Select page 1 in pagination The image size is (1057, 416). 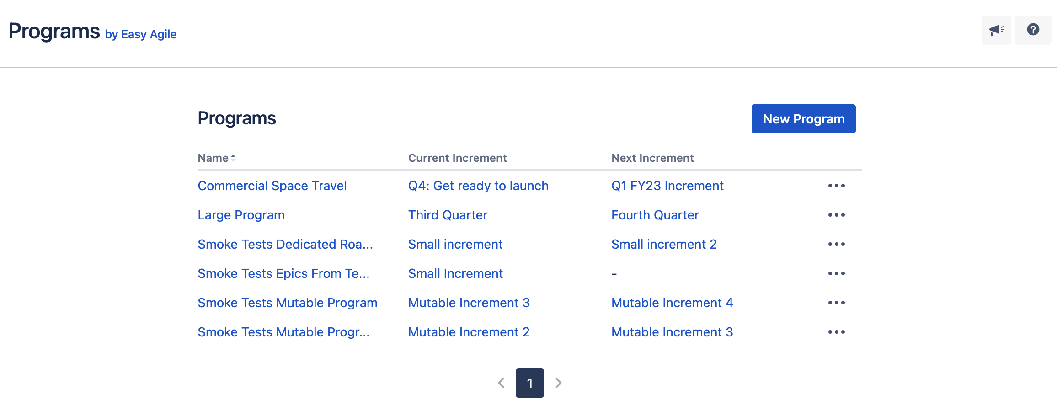point(529,383)
